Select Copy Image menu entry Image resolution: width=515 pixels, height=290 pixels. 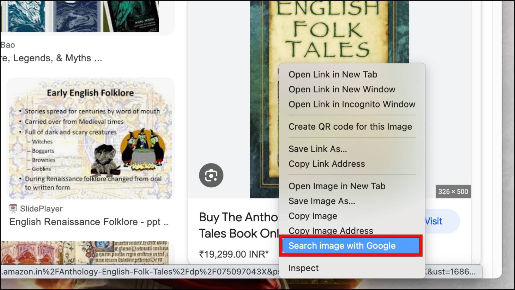pyautogui.click(x=313, y=216)
